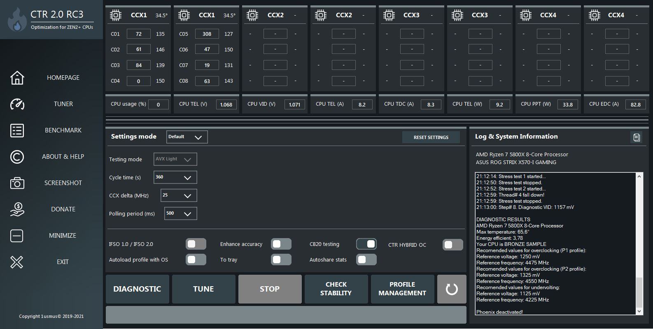Click the log scrollbar thumb
Viewport: 653px width, 329px height.
pyautogui.click(x=639, y=292)
